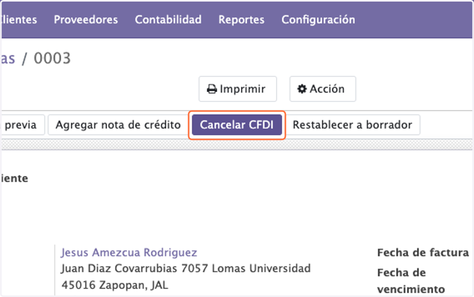Open the Contabilidad menu
This screenshot has width=474, height=297.
[x=168, y=19]
